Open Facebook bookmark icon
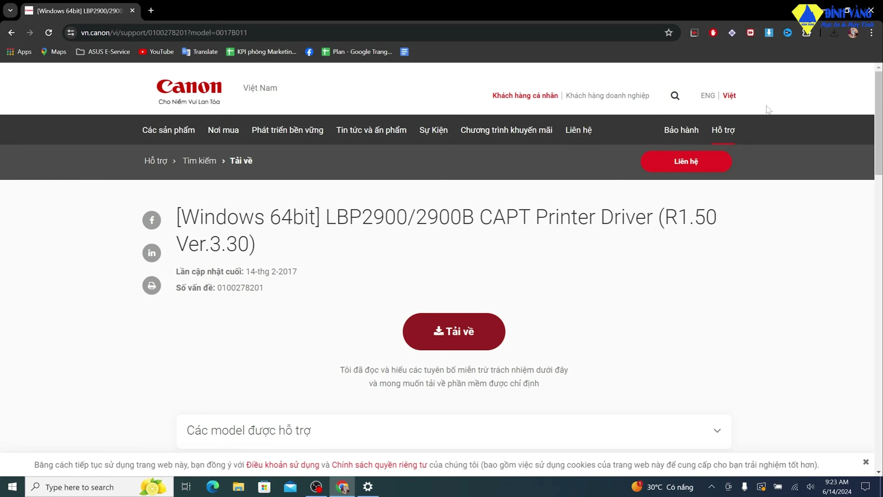 [309, 52]
